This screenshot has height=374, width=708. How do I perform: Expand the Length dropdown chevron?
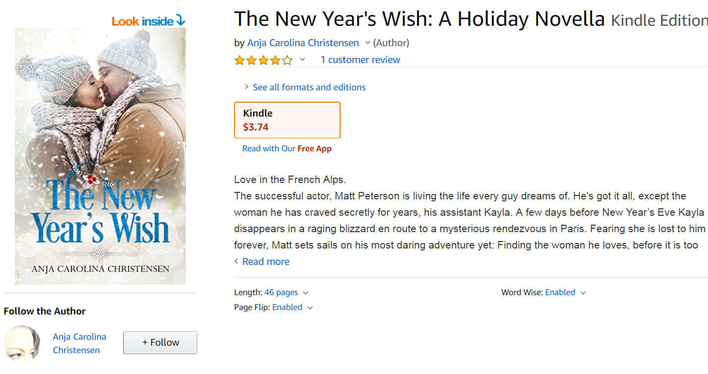point(305,293)
